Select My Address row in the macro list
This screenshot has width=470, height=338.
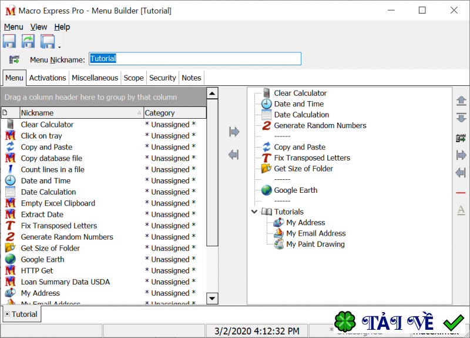(104, 293)
